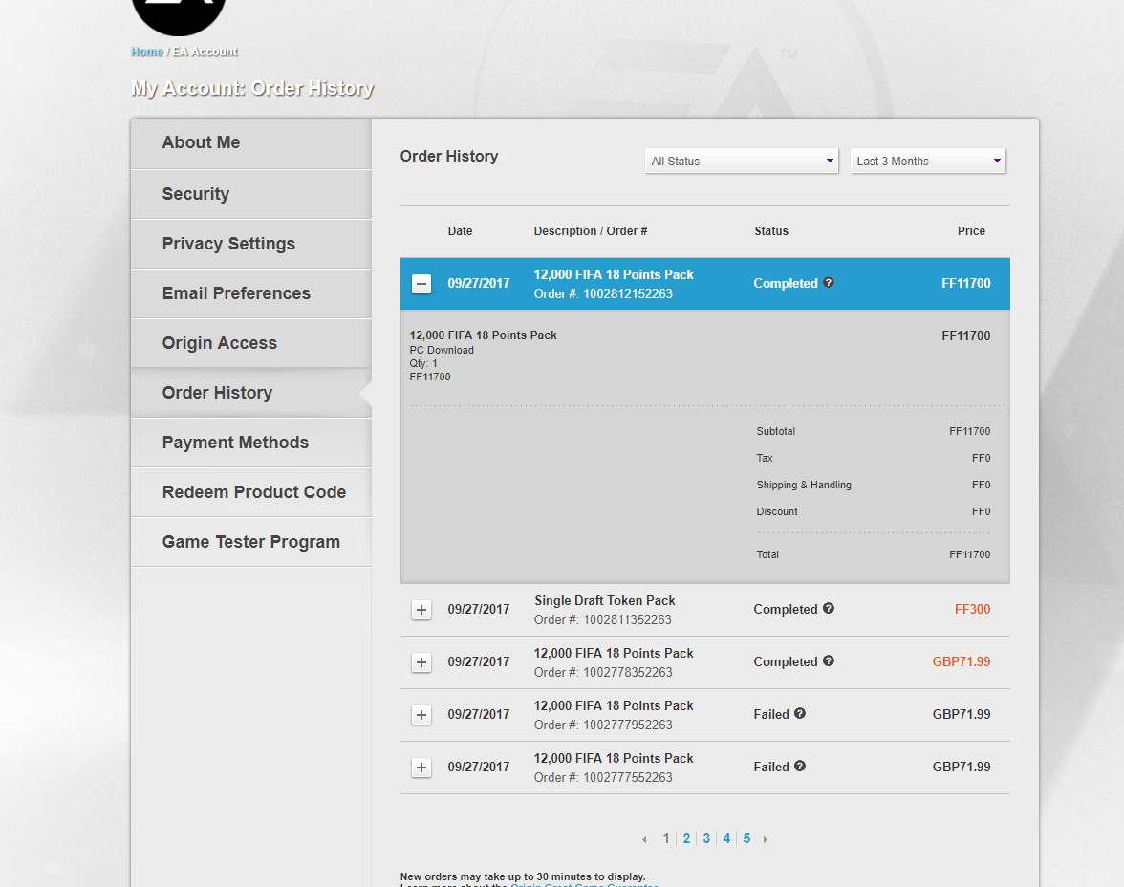Follow the Home breadcrumb link
Screen dimensions: 1124x887
pos(147,52)
